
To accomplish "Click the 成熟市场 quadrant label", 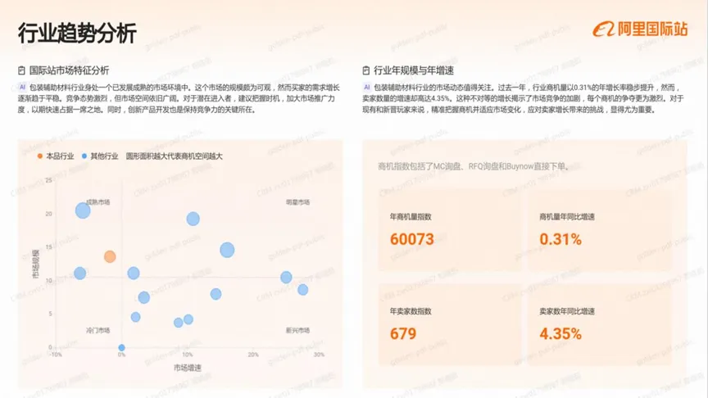I will tap(98, 202).
